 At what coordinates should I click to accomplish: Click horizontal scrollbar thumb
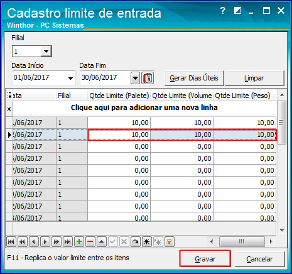pos(242,241)
